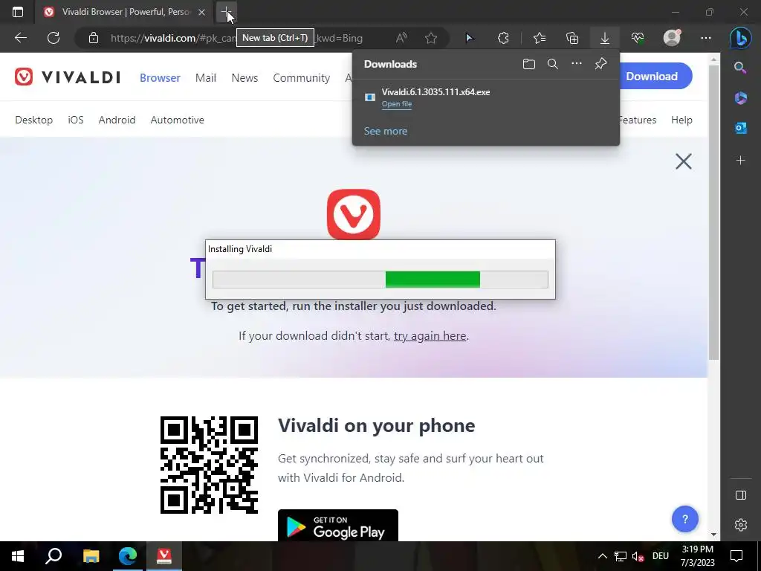Screen dimensions: 761x571
Task: Click the mouse pointer extension icon in toolbar
Action: point(469,38)
